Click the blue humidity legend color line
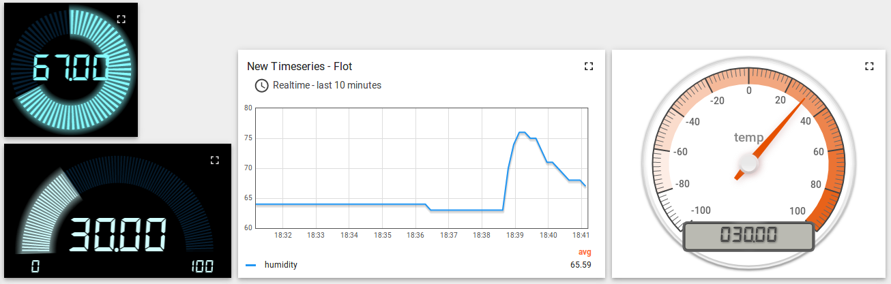This screenshot has height=284, width=891. [251, 265]
